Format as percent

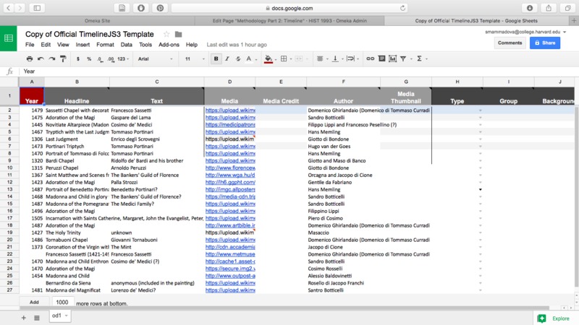(89, 58)
